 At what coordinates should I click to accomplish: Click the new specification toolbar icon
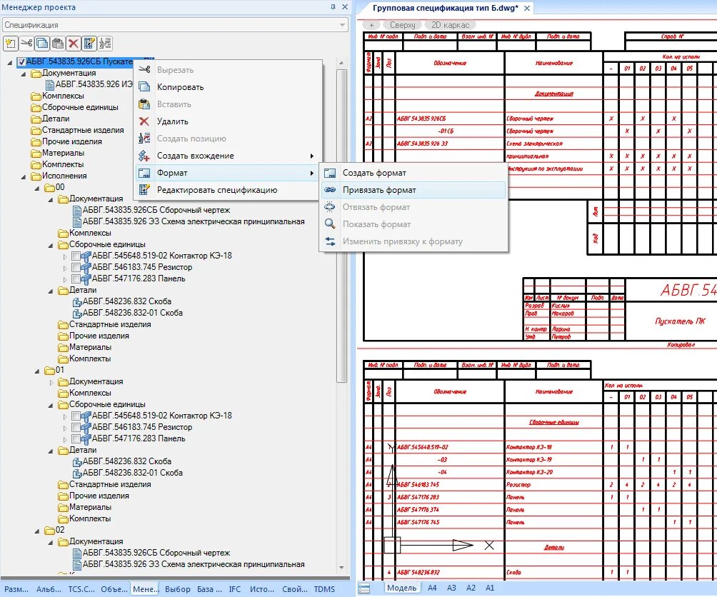coord(10,44)
